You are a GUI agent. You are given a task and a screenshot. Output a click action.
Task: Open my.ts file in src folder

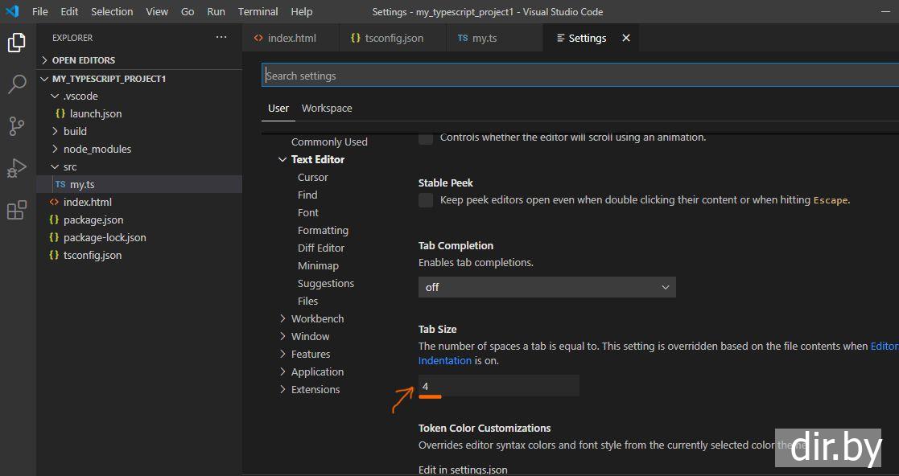click(82, 184)
